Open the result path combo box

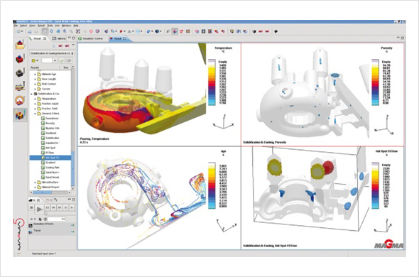pos(52,53)
